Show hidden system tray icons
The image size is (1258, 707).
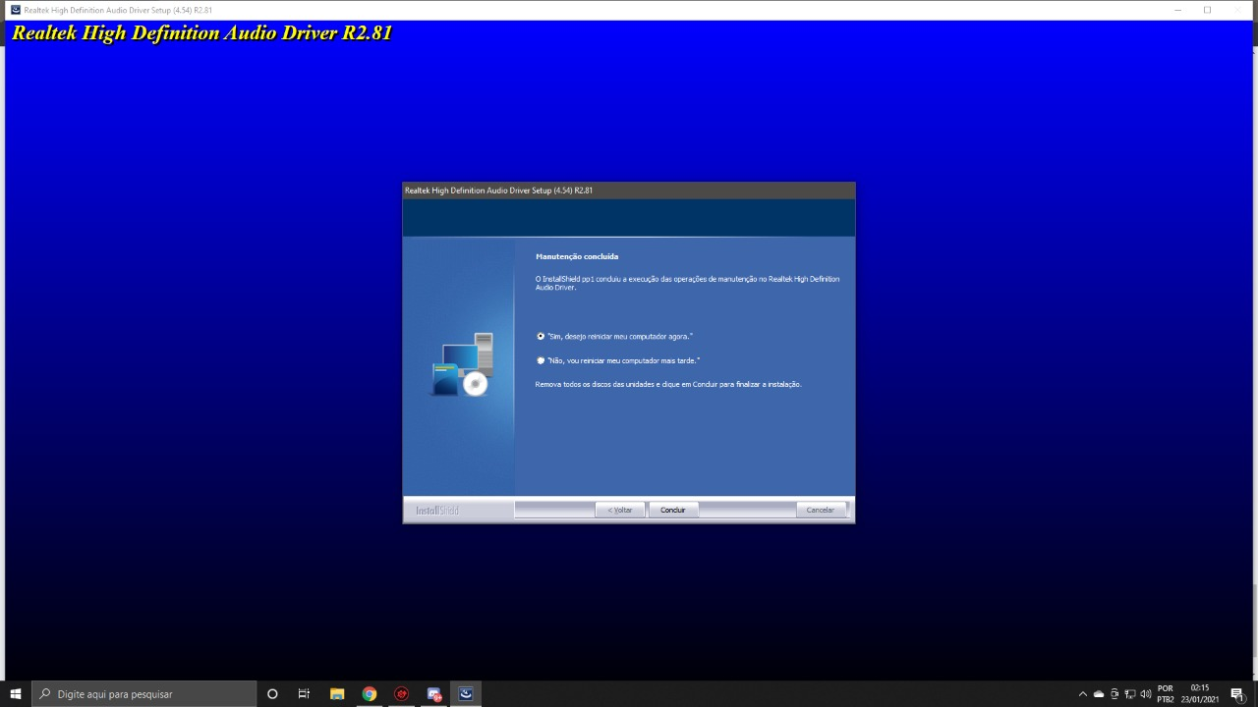point(1083,694)
